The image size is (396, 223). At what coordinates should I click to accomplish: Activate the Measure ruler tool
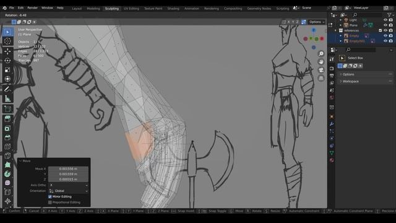point(7,98)
